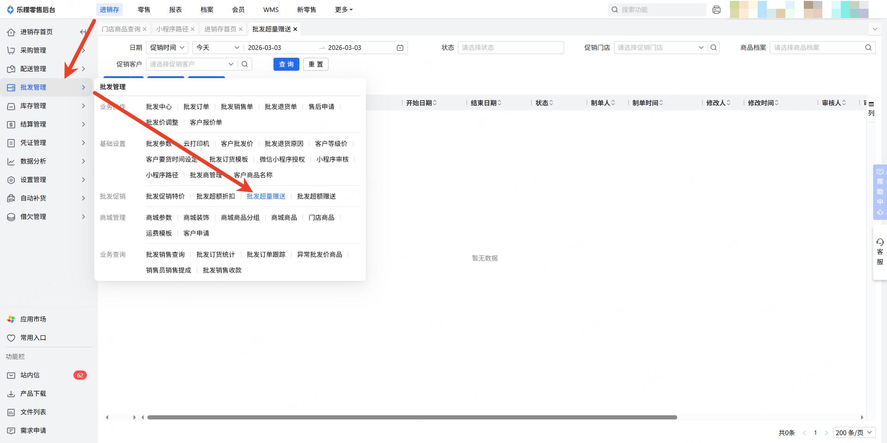Click the 进销存首页 home icon in sidebar
The image size is (887, 443).
(11, 32)
